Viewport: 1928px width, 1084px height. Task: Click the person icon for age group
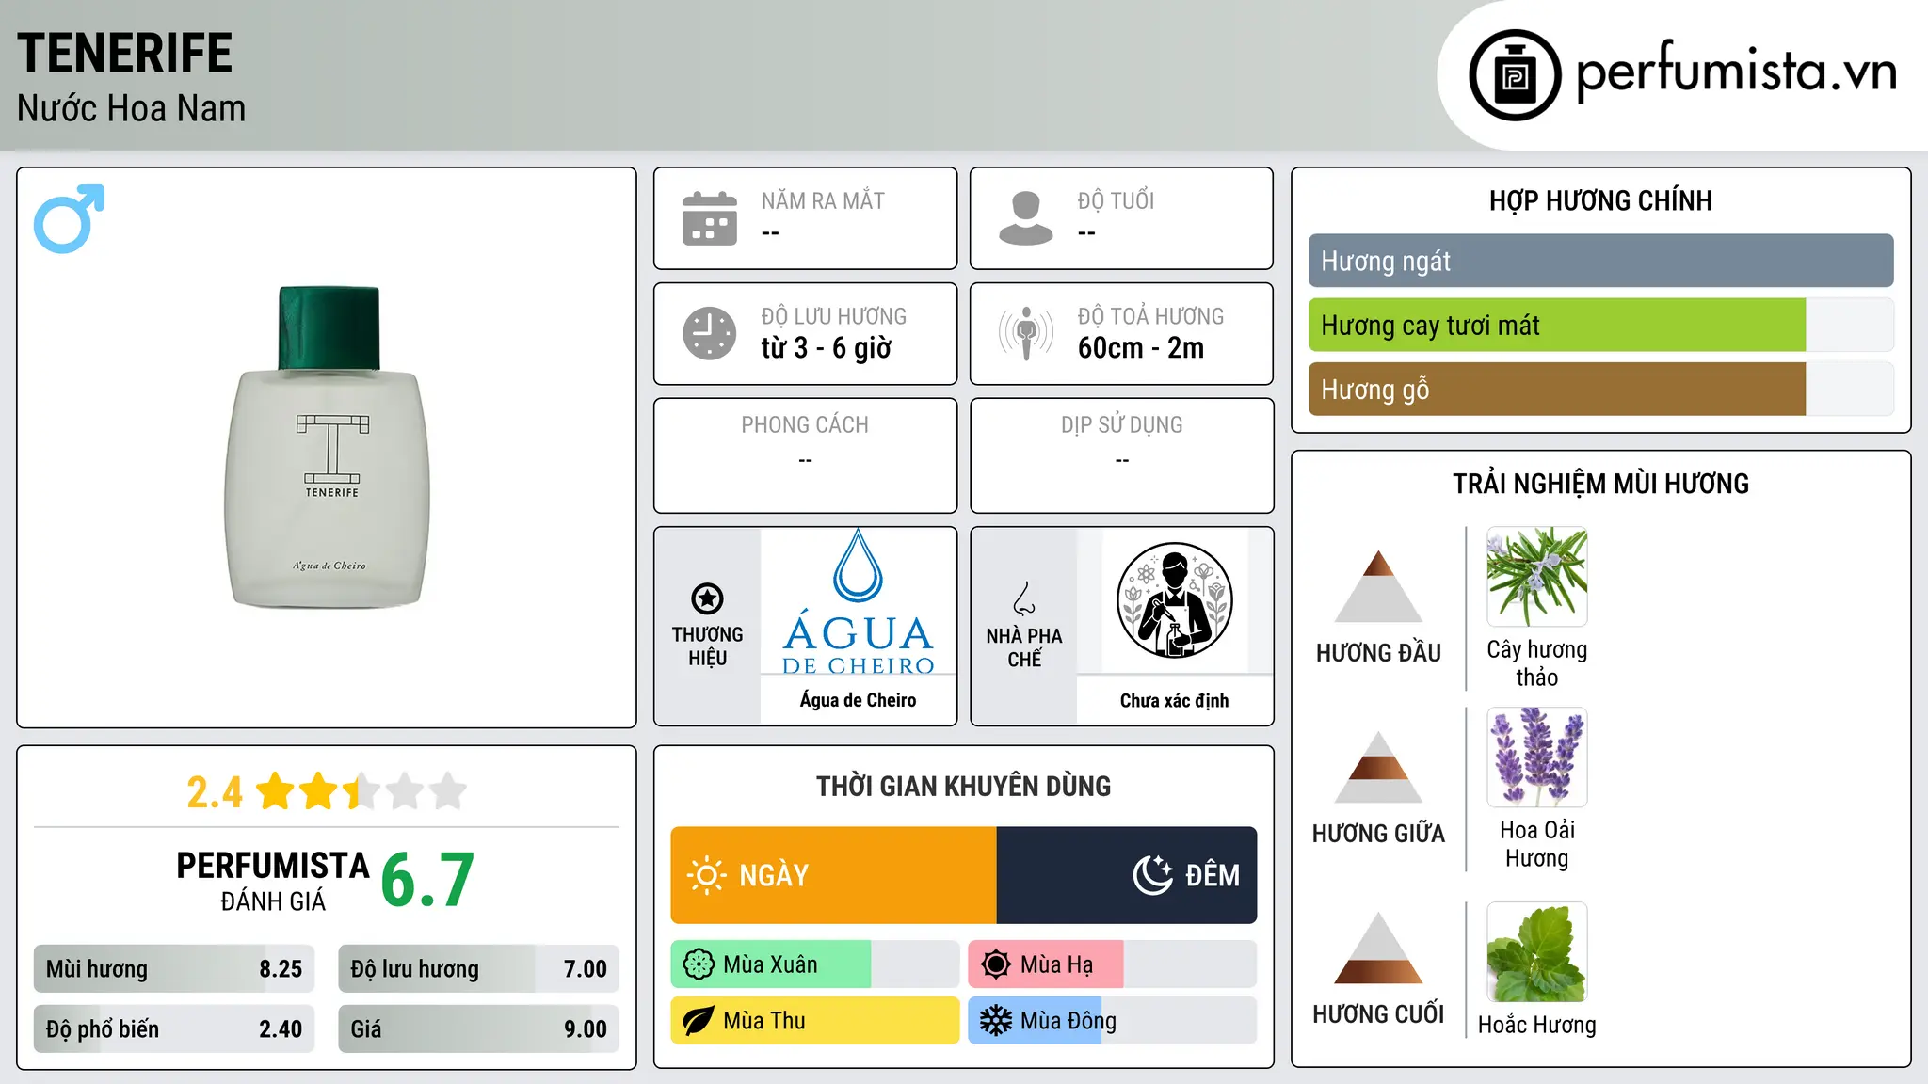coord(1026,218)
